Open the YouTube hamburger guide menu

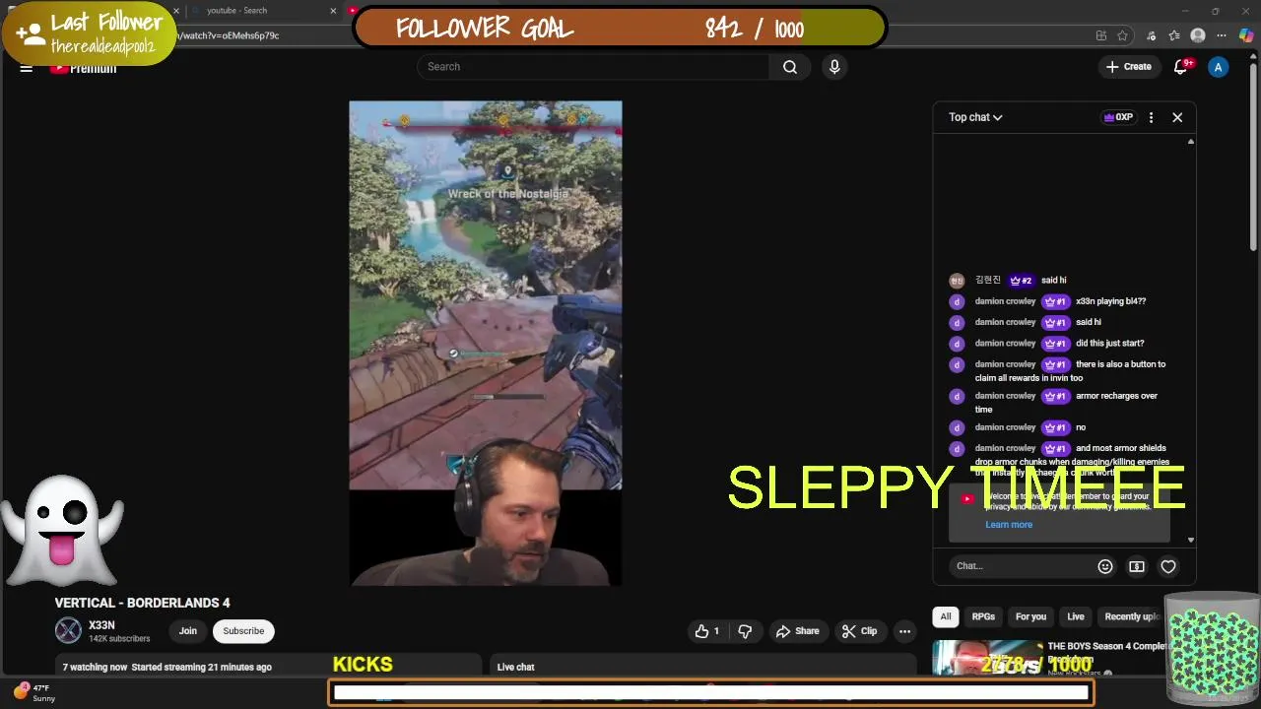point(27,68)
